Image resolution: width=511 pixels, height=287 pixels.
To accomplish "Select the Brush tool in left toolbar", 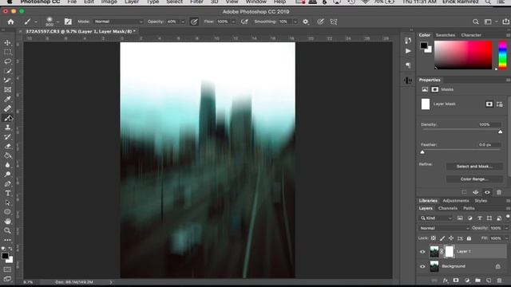I will [7, 118].
